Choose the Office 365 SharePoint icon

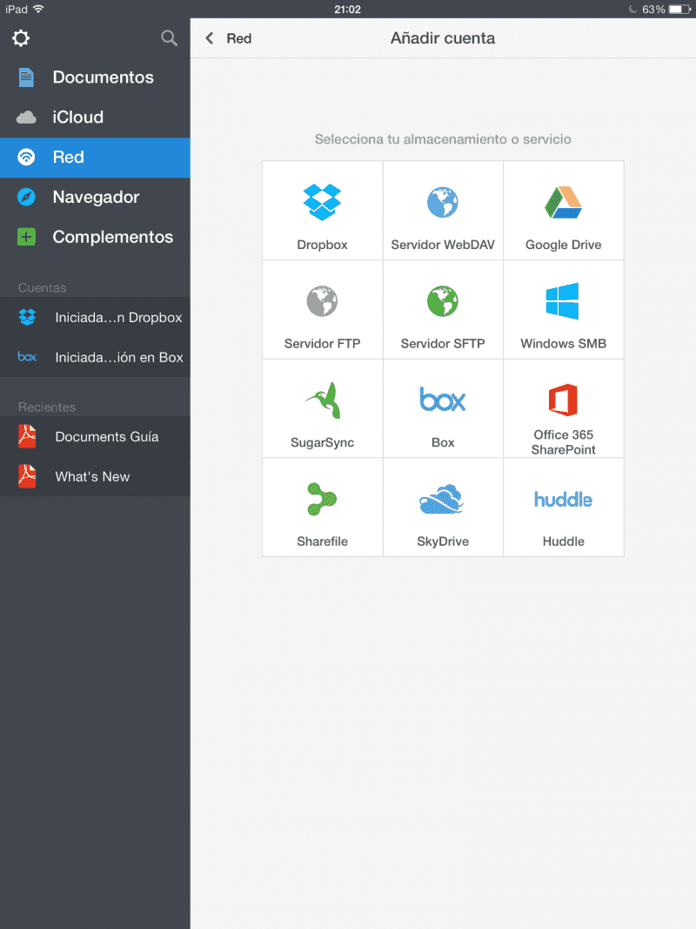[563, 400]
